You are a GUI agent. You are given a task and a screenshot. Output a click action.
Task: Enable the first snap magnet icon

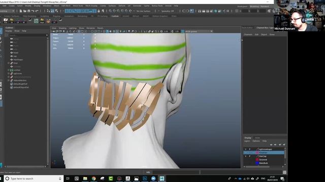coord(110,11)
